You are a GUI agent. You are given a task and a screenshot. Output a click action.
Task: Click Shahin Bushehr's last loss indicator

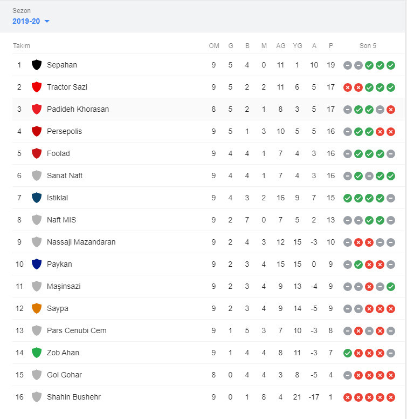click(391, 397)
